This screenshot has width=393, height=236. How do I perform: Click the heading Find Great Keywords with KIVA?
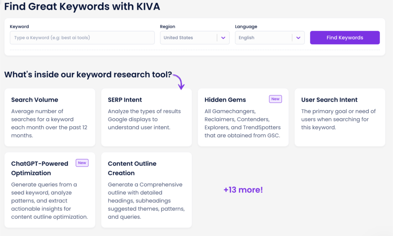(x=82, y=6)
